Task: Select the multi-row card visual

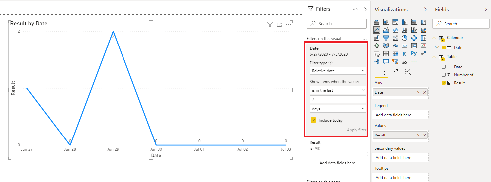Action: click(x=414, y=46)
